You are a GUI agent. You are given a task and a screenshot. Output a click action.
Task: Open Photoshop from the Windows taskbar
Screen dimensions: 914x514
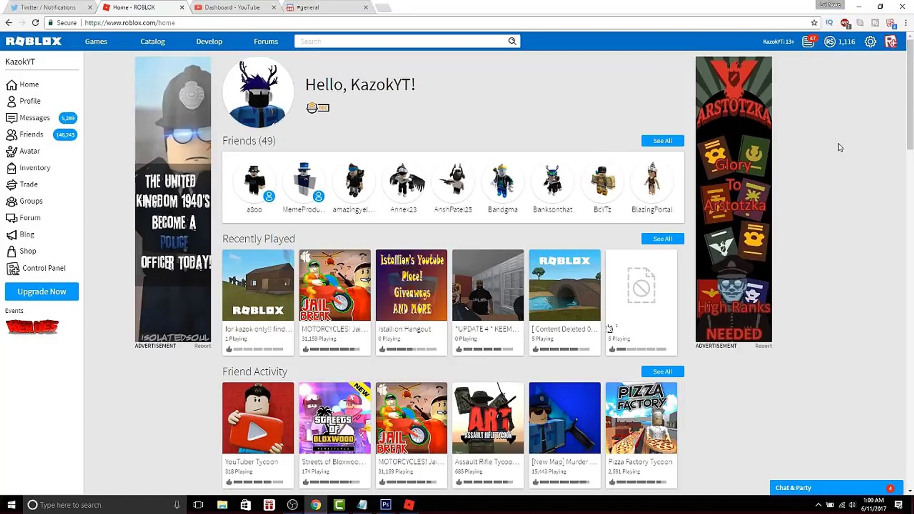386,504
